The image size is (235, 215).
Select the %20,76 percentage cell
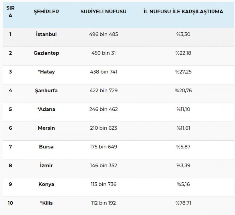click(x=183, y=91)
